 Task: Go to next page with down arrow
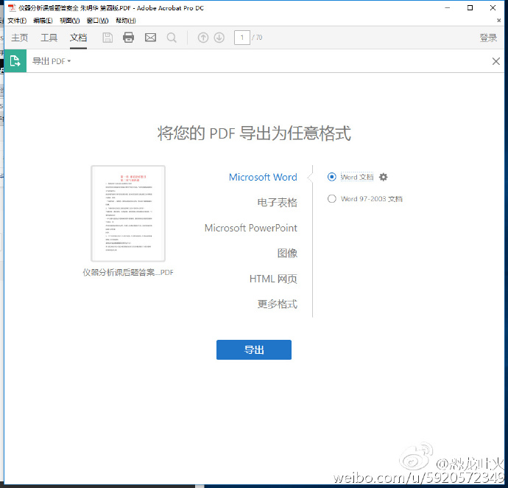coord(219,38)
